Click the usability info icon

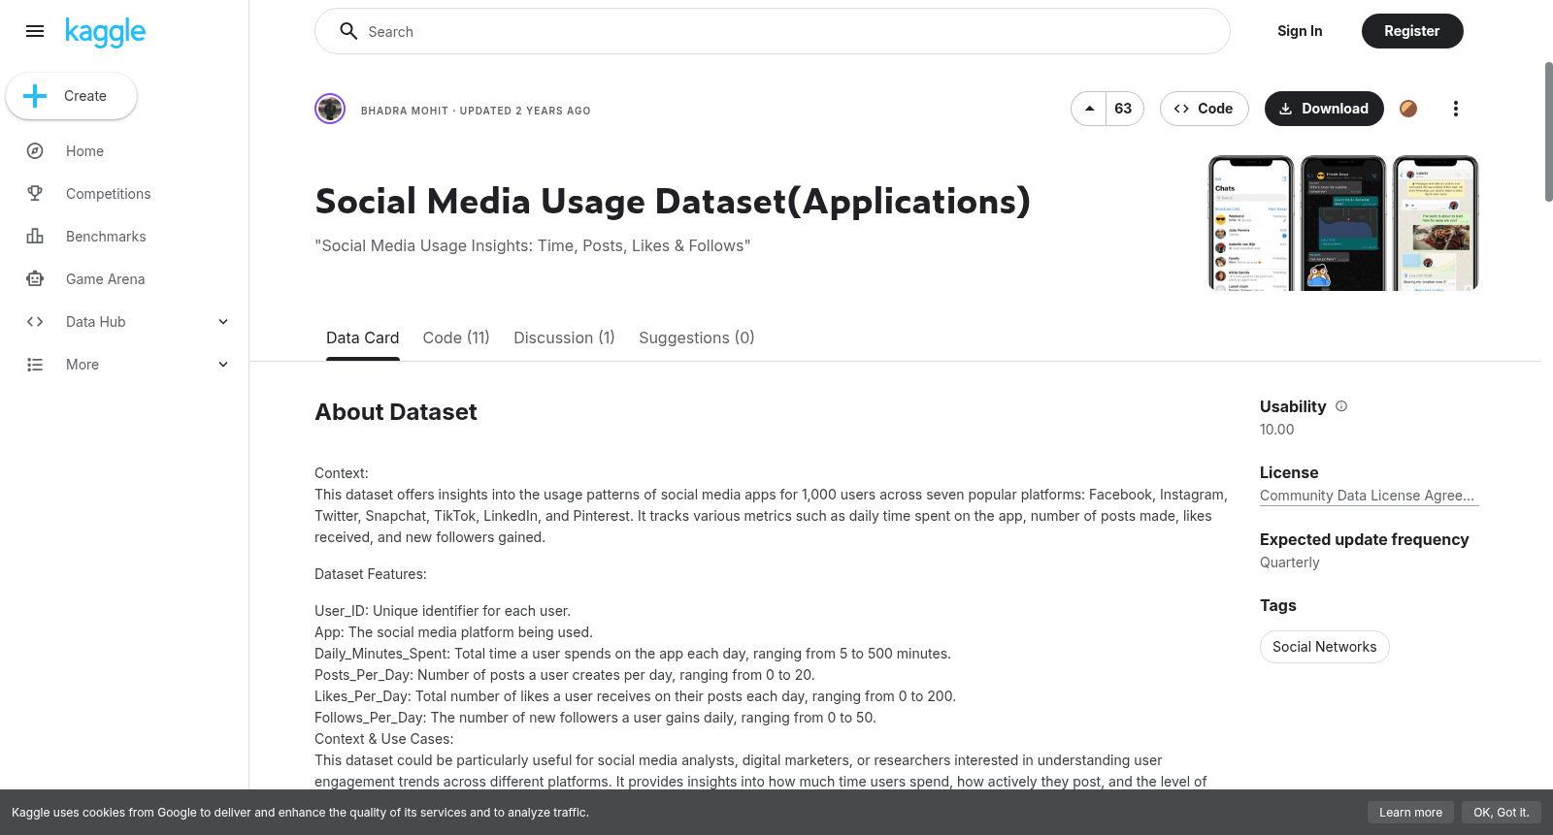[1341, 406]
